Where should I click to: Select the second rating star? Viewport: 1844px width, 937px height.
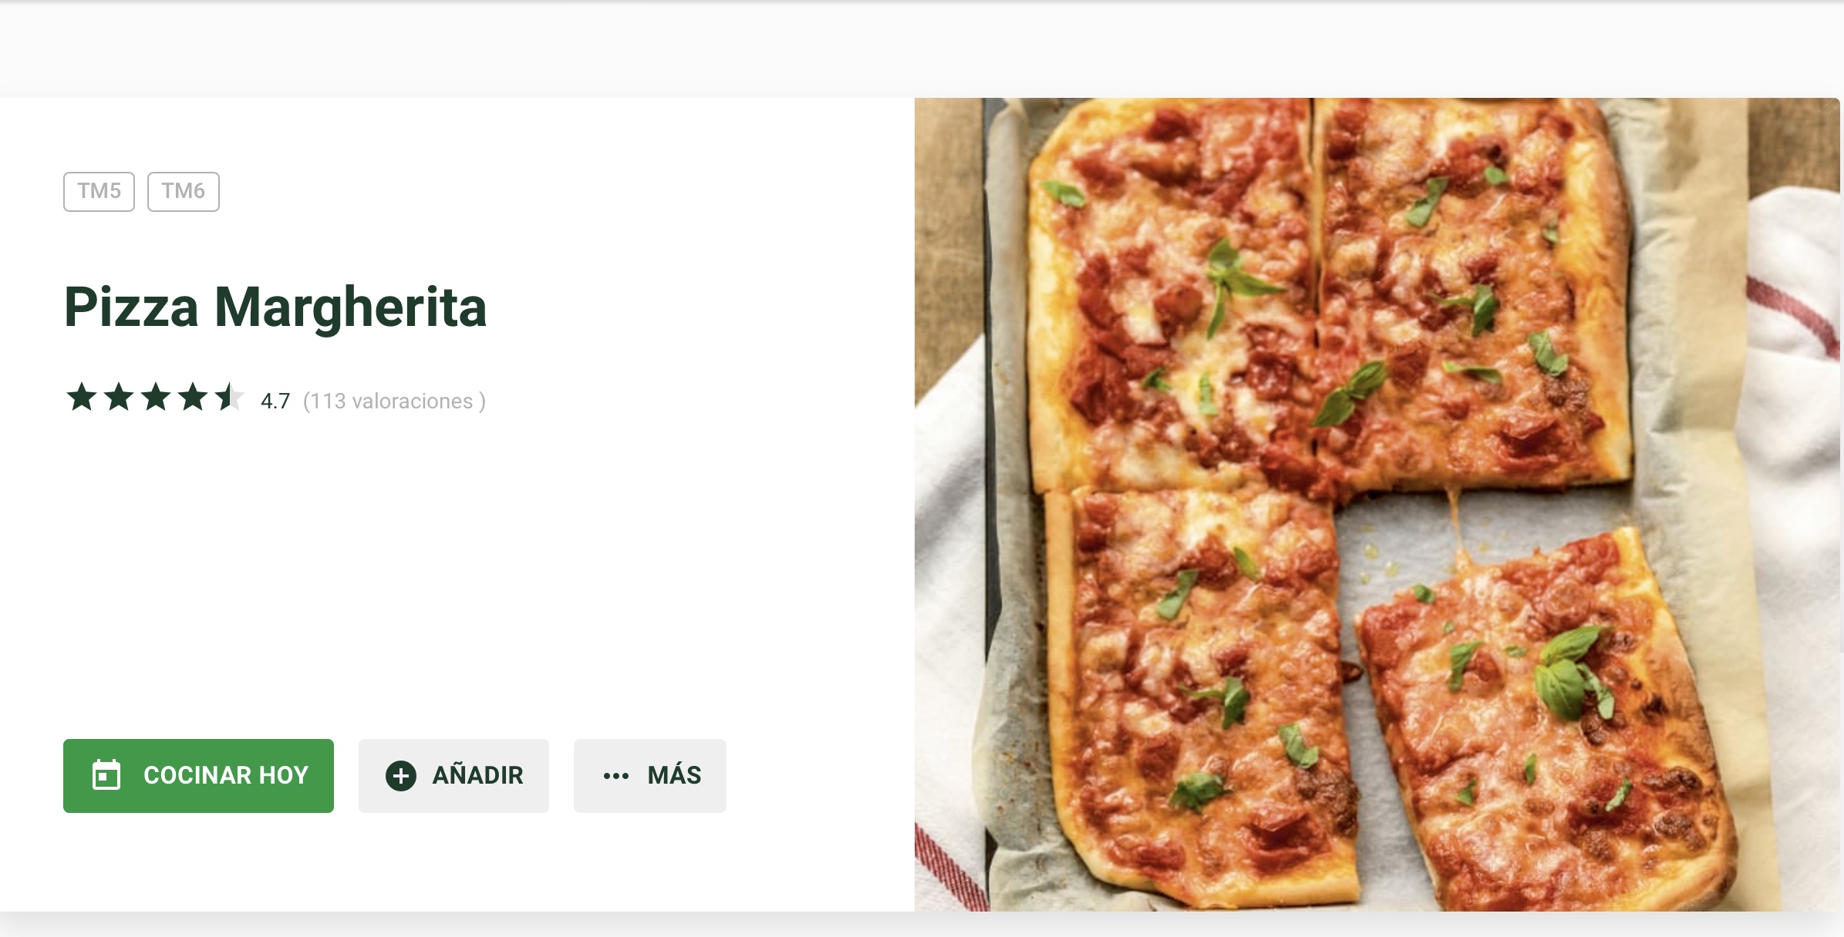point(119,398)
